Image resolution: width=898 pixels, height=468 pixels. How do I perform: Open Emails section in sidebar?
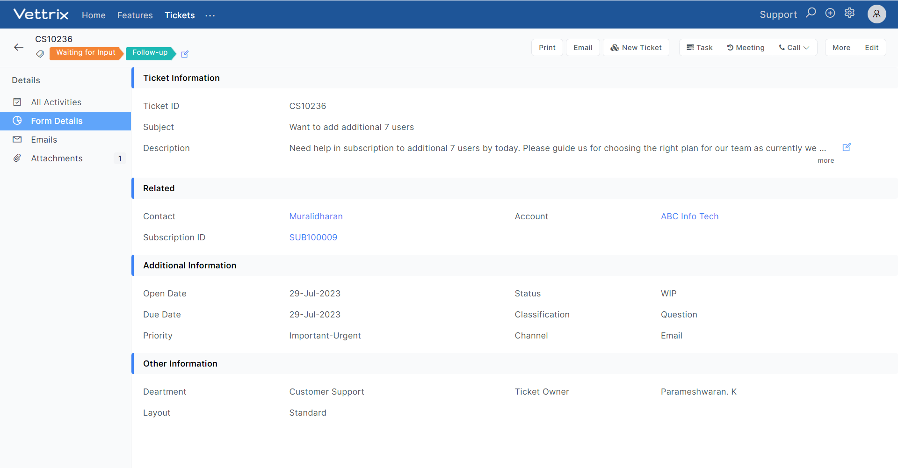pos(65,139)
